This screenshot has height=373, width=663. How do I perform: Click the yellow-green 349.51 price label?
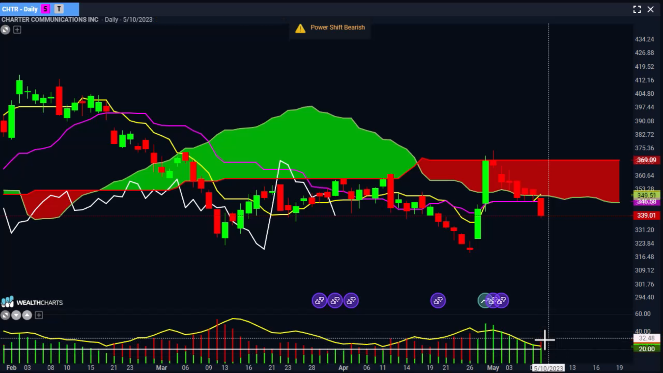click(x=646, y=195)
